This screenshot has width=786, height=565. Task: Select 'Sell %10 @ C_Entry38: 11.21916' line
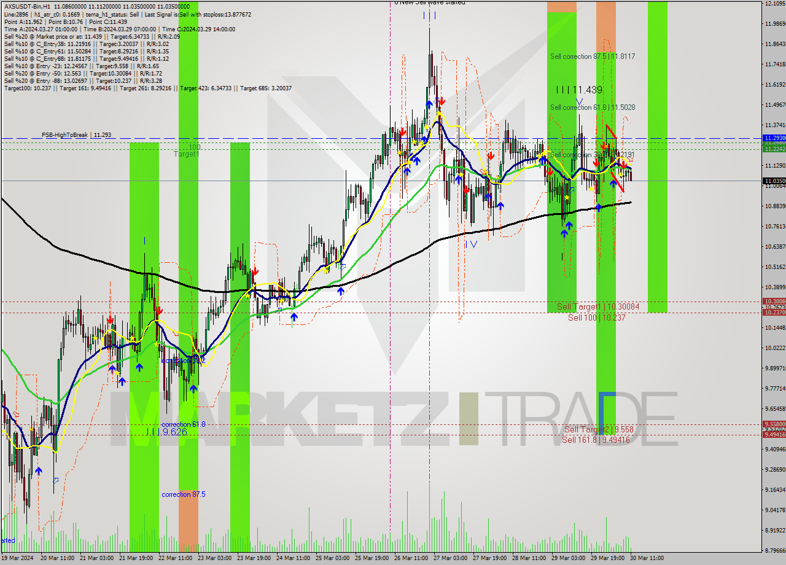coord(87,44)
